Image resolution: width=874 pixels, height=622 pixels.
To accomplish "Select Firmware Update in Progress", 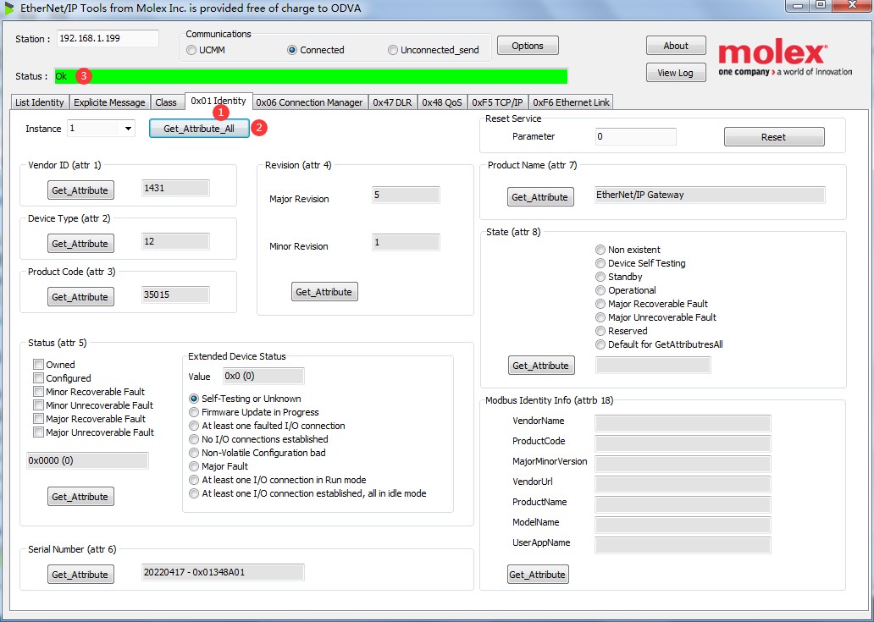I will (194, 412).
